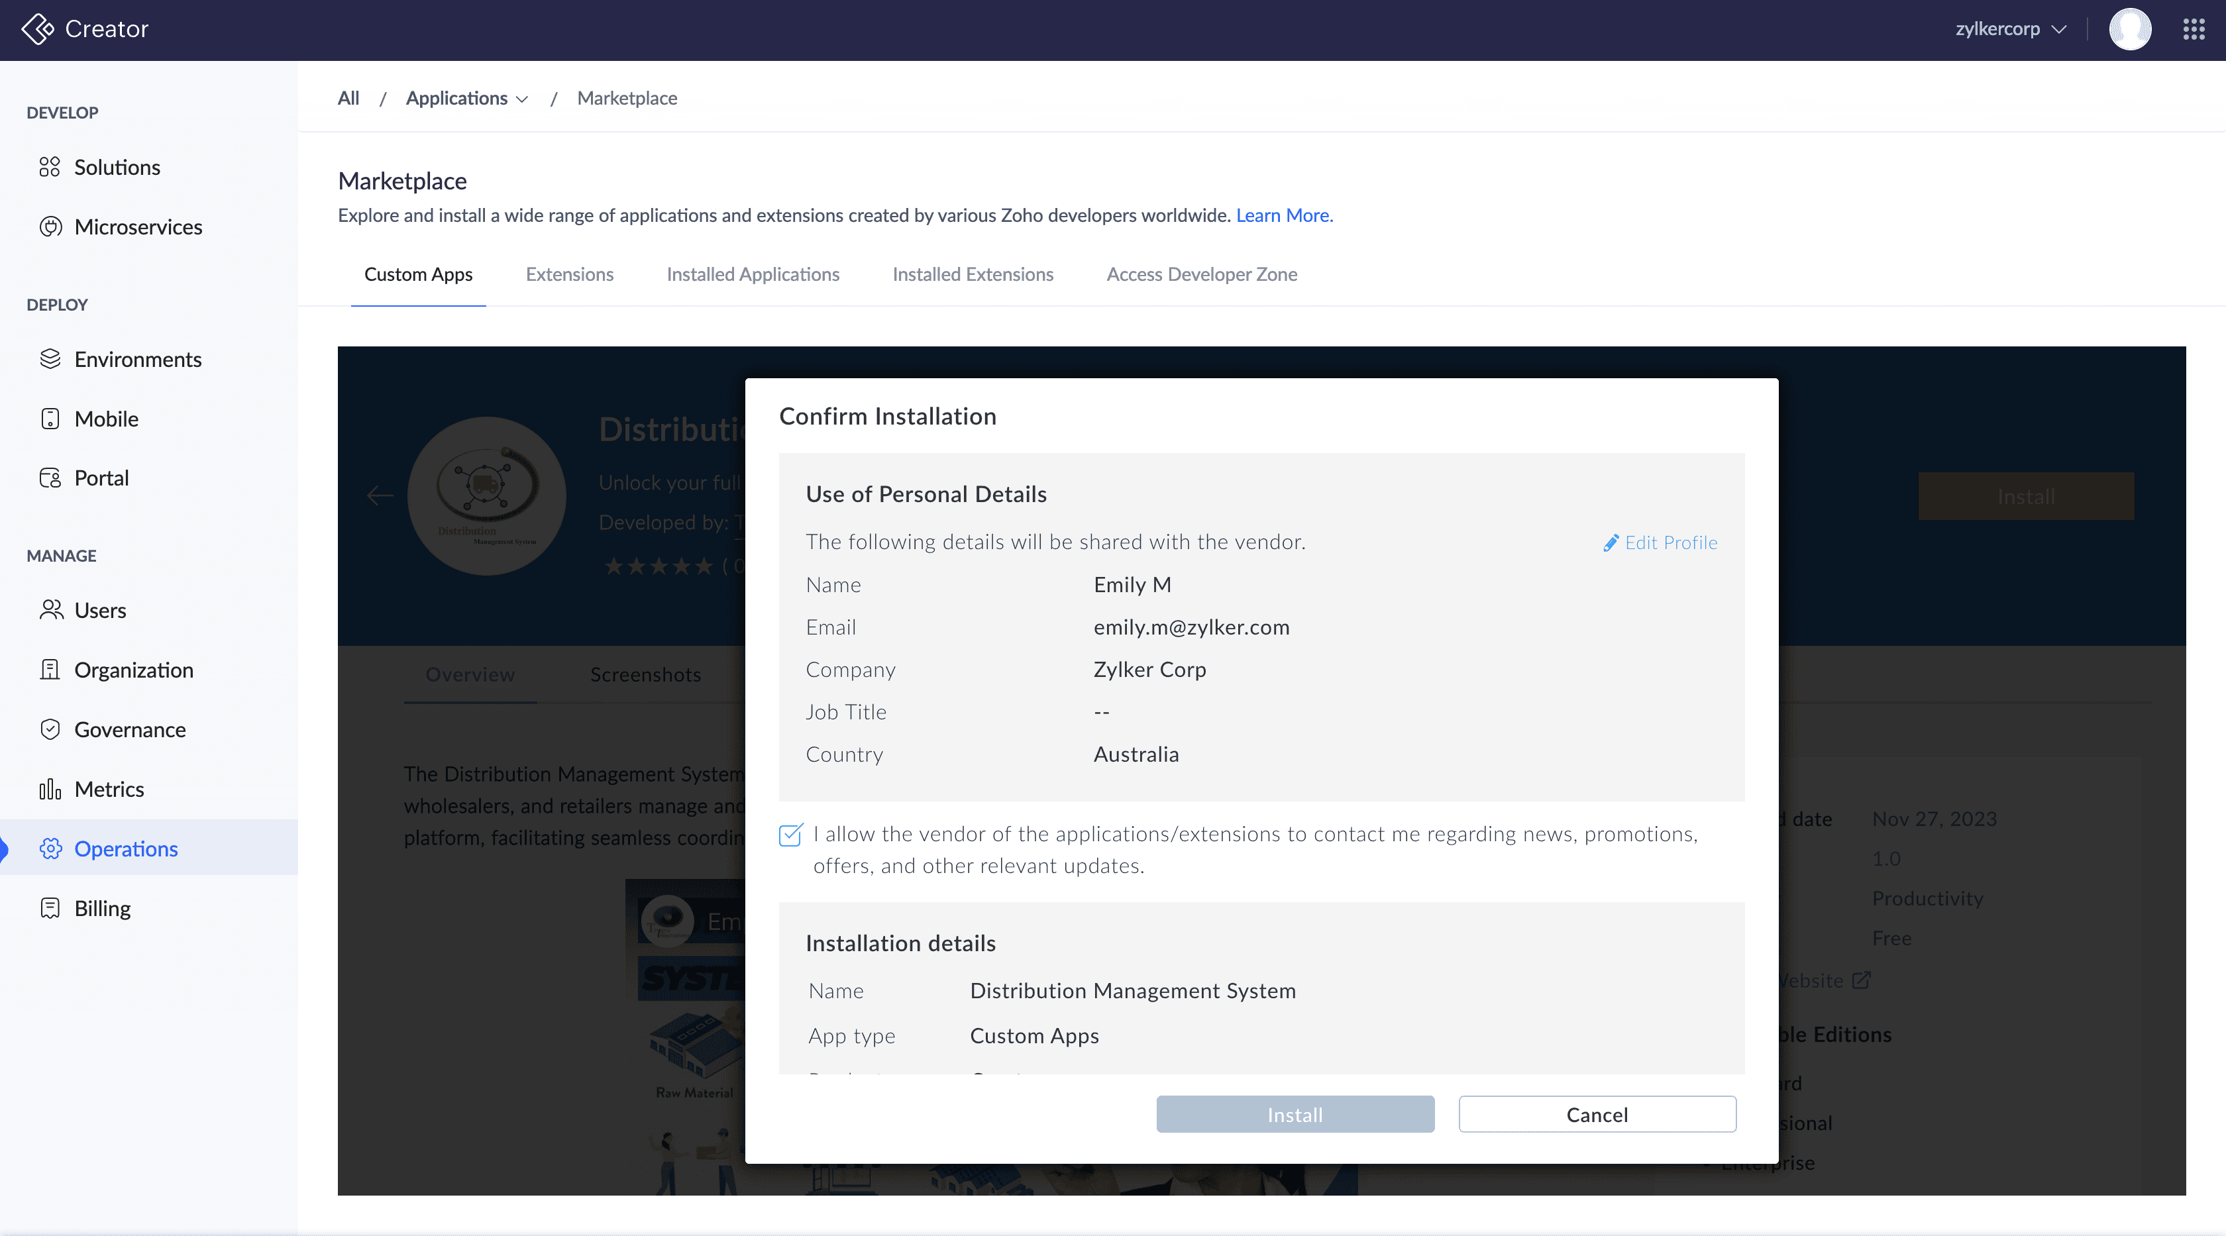Select Organization in the Manage section
2226x1236 pixels.
pos(134,670)
